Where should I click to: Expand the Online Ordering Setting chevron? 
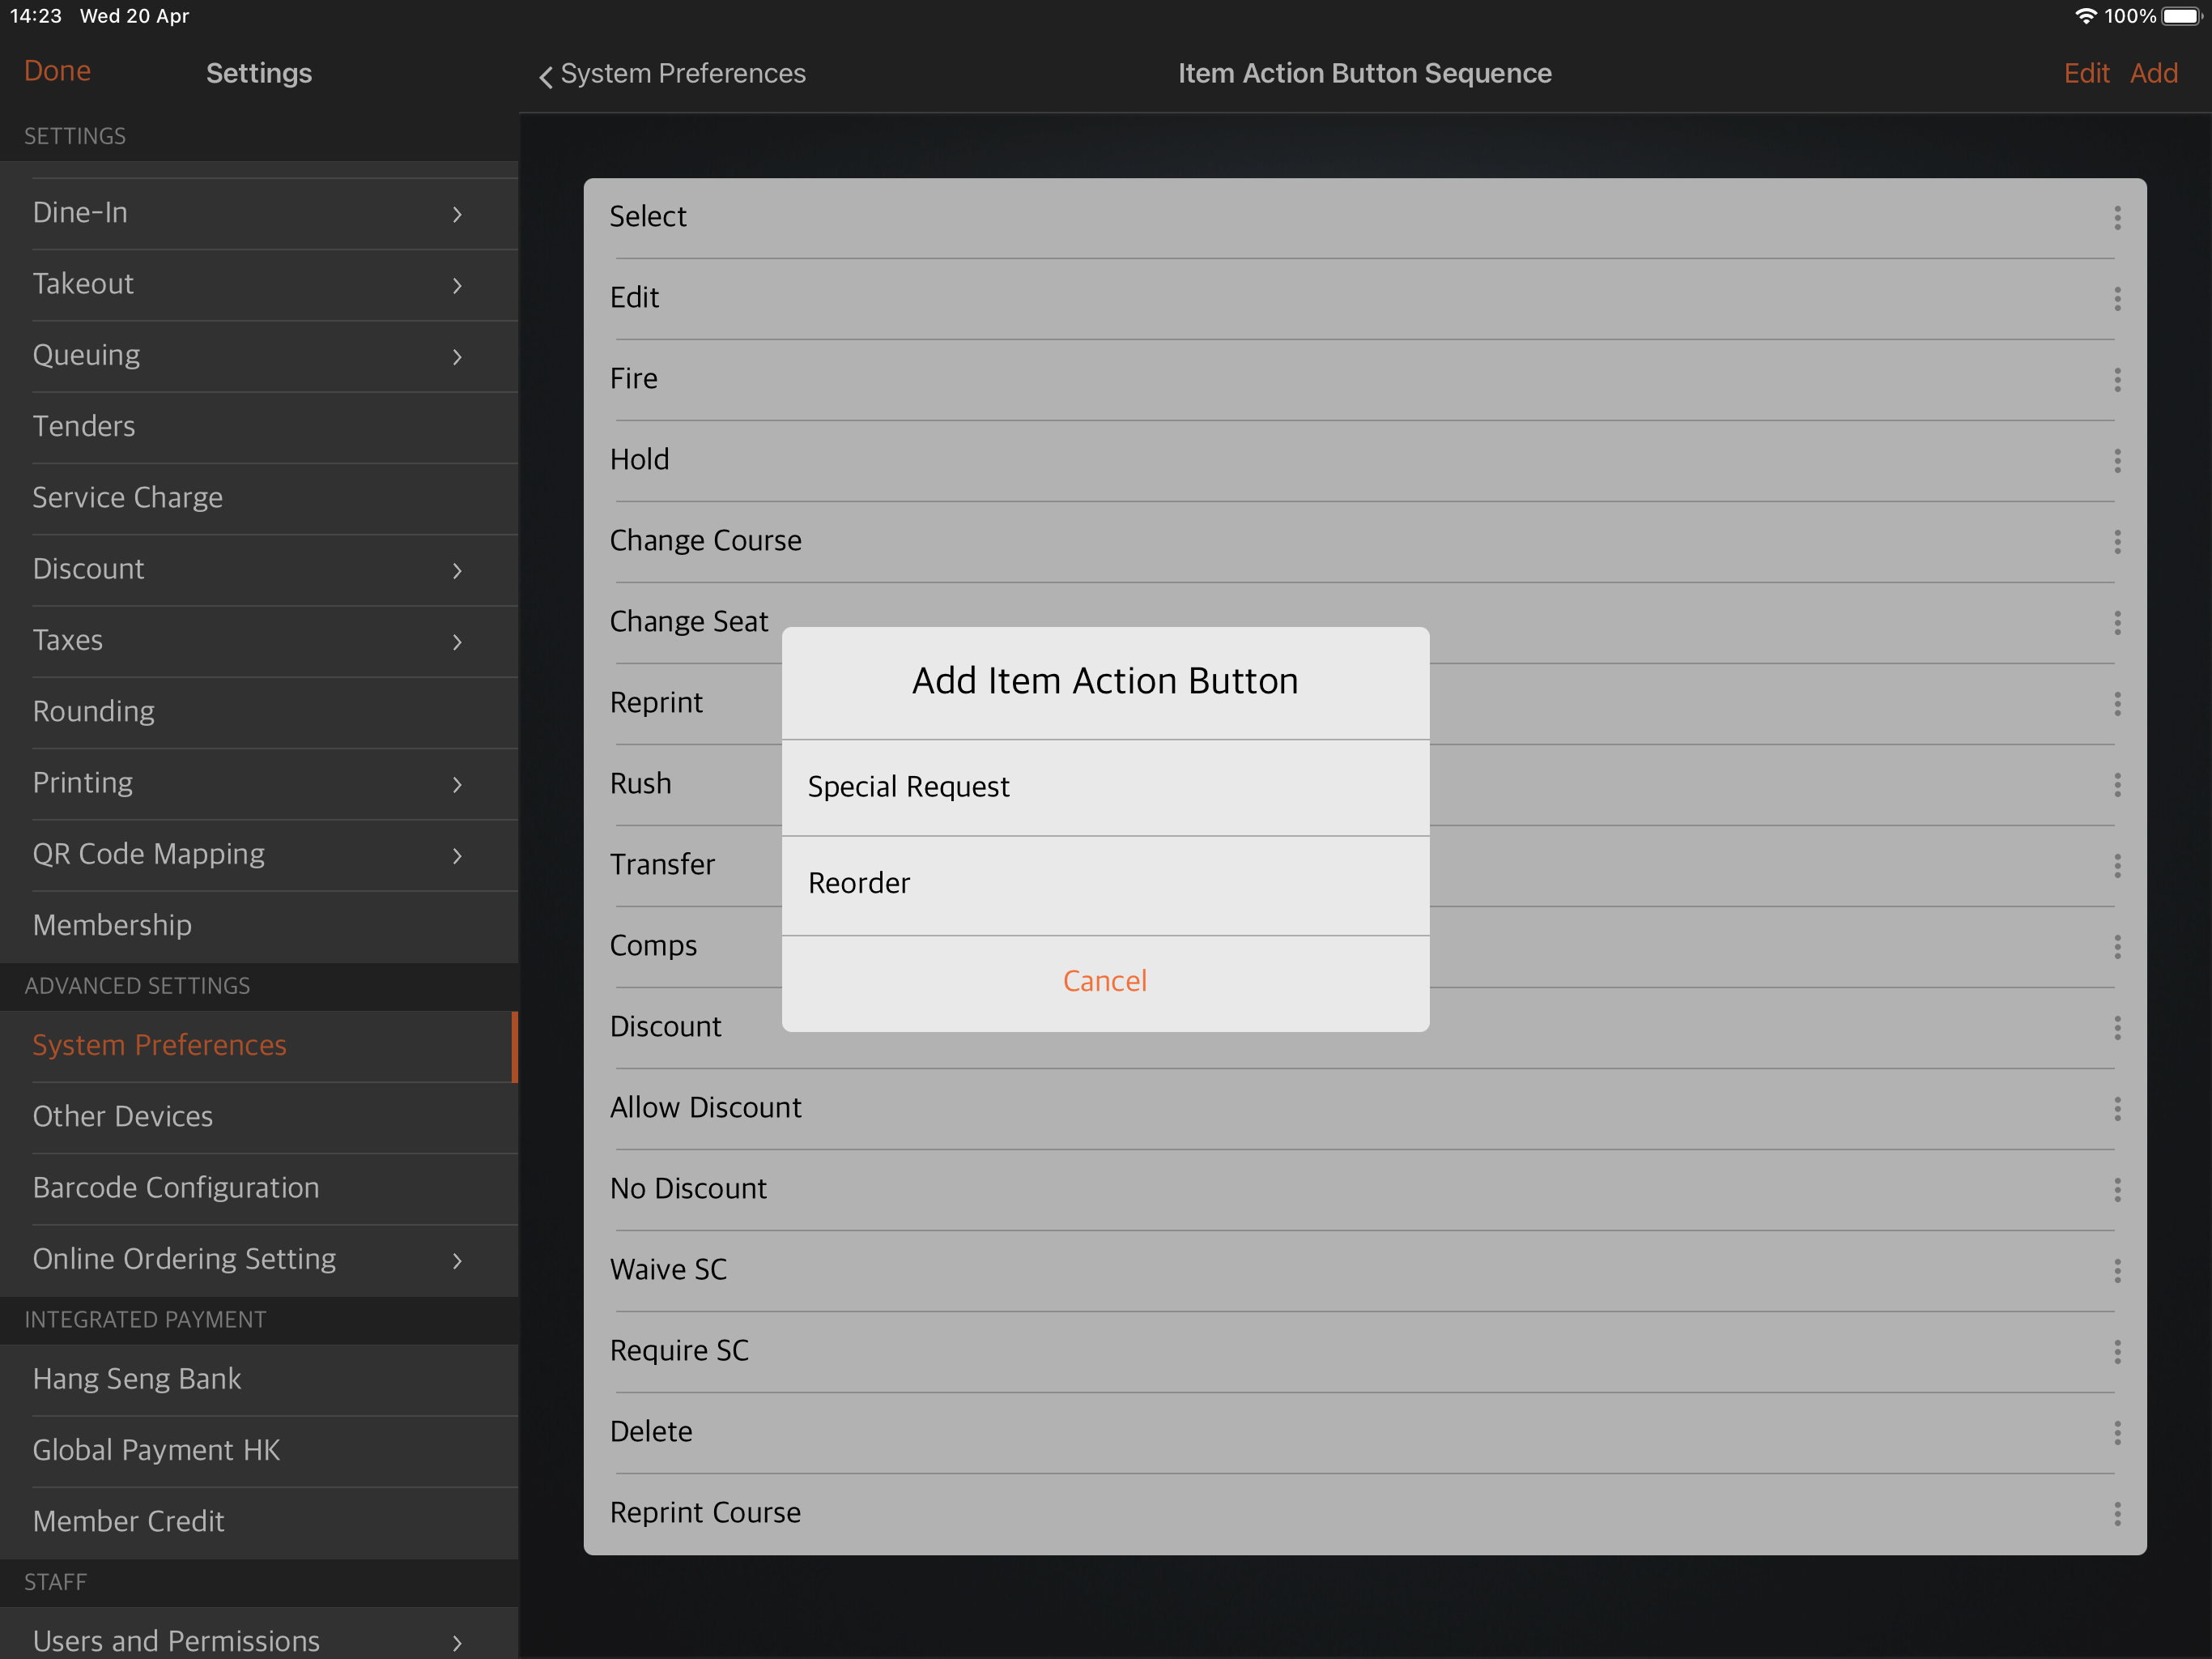[457, 1260]
